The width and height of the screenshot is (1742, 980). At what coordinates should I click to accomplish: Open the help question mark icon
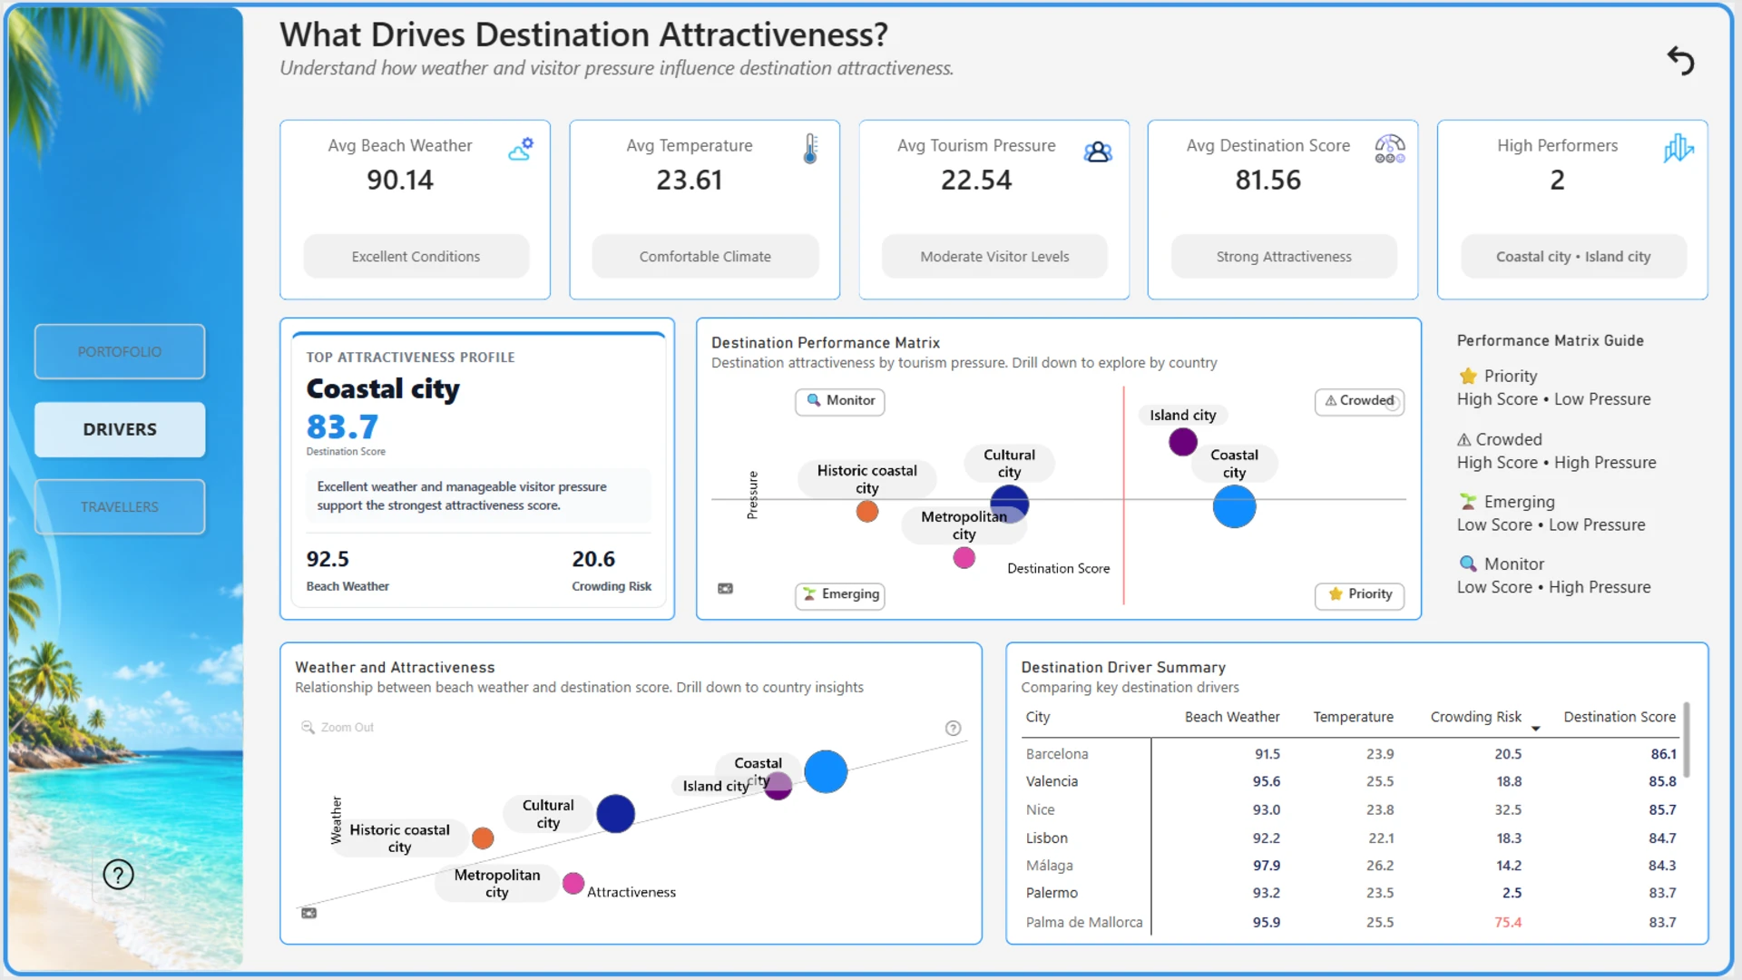[118, 875]
